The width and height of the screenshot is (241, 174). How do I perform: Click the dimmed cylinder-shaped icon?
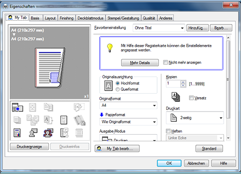(79, 133)
